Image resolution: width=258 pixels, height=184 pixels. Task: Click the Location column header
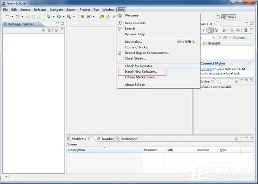pos(206,150)
